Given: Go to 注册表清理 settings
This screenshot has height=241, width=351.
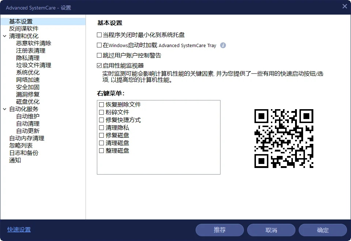Looking at the screenshot, I should (31, 50).
